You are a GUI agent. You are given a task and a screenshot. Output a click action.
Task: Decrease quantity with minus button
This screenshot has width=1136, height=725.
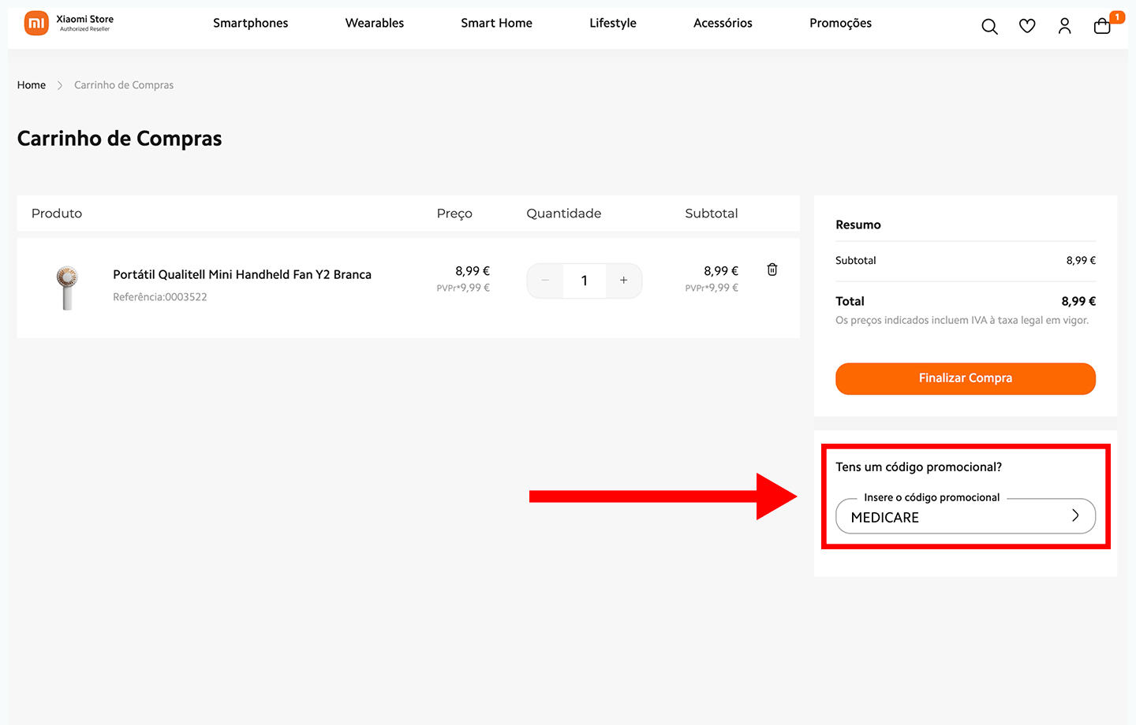(x=545, y=281)
